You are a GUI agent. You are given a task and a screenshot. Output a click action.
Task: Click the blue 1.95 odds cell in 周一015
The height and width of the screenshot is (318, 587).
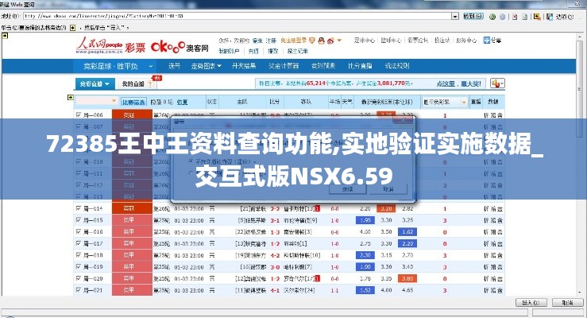[365, 220]
